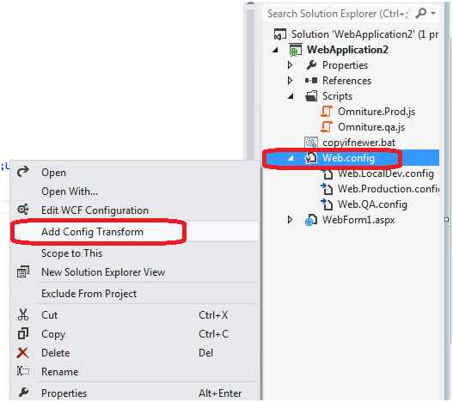Click the scissors Cut icon in context menu
This screenshot has height=402, width=453.
point(23,314)
